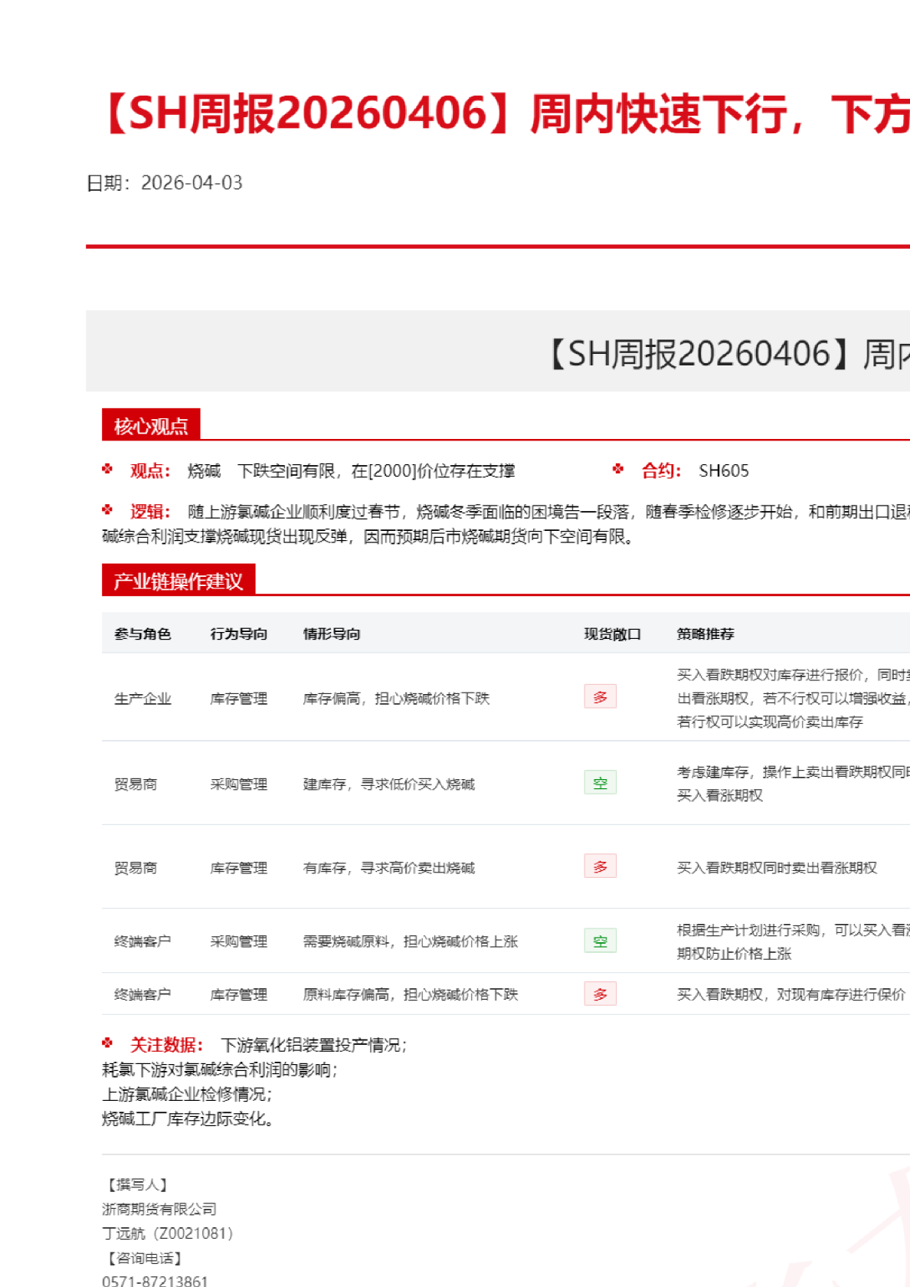Click the 产业链操作建议 section header tag

(x=178, y=581)
